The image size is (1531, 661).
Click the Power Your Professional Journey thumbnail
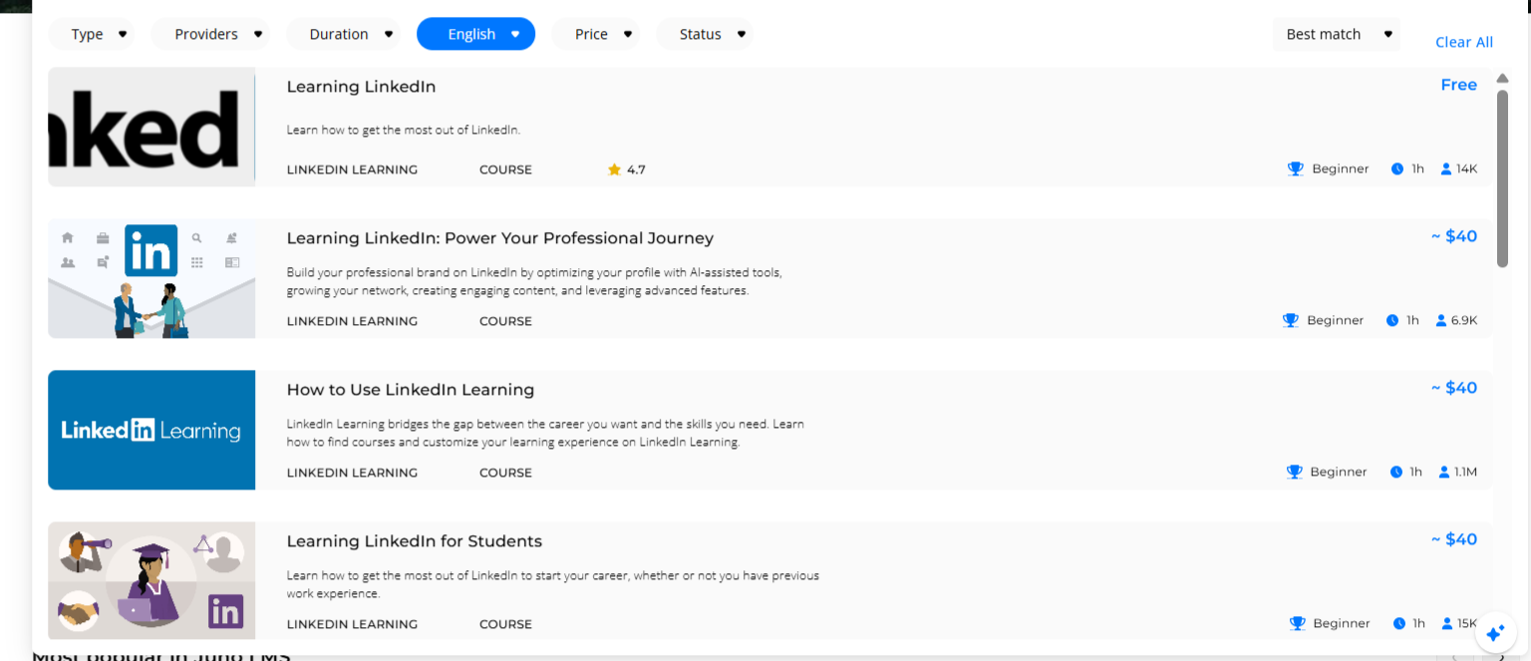coord(152,278)
